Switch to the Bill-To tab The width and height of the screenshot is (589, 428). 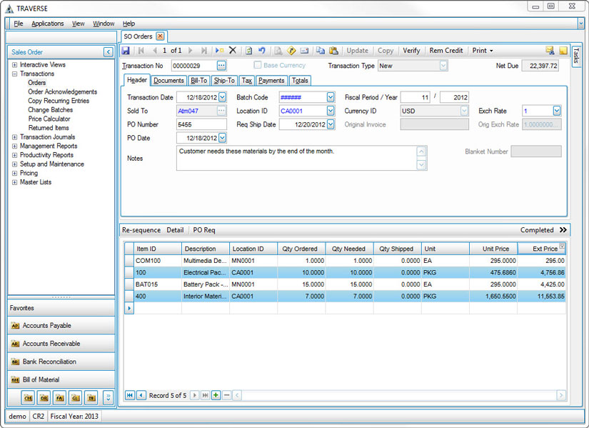(x=198, y=81)
